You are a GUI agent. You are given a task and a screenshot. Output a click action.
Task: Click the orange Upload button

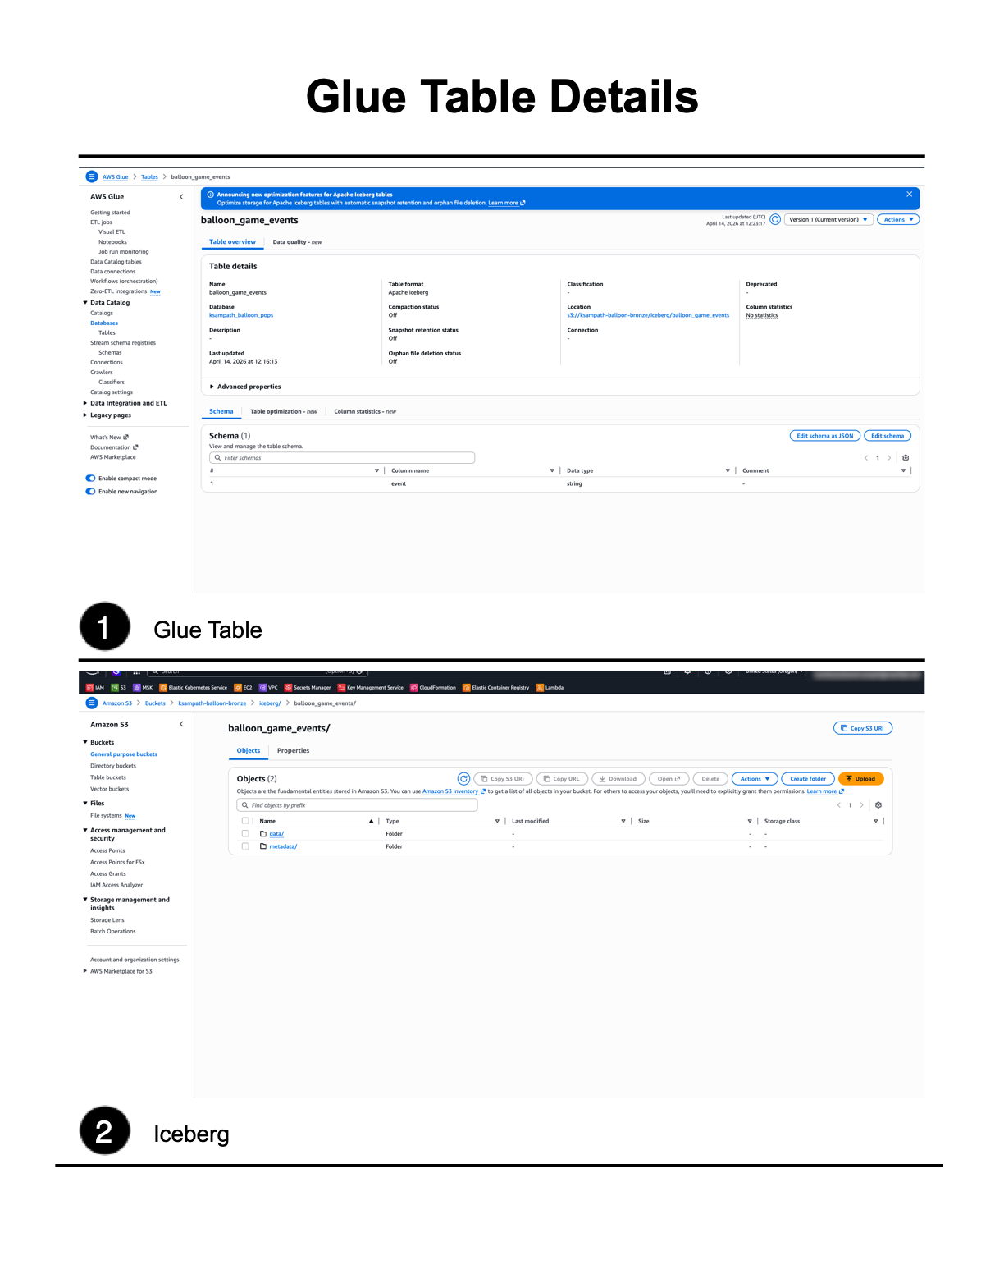860,779
